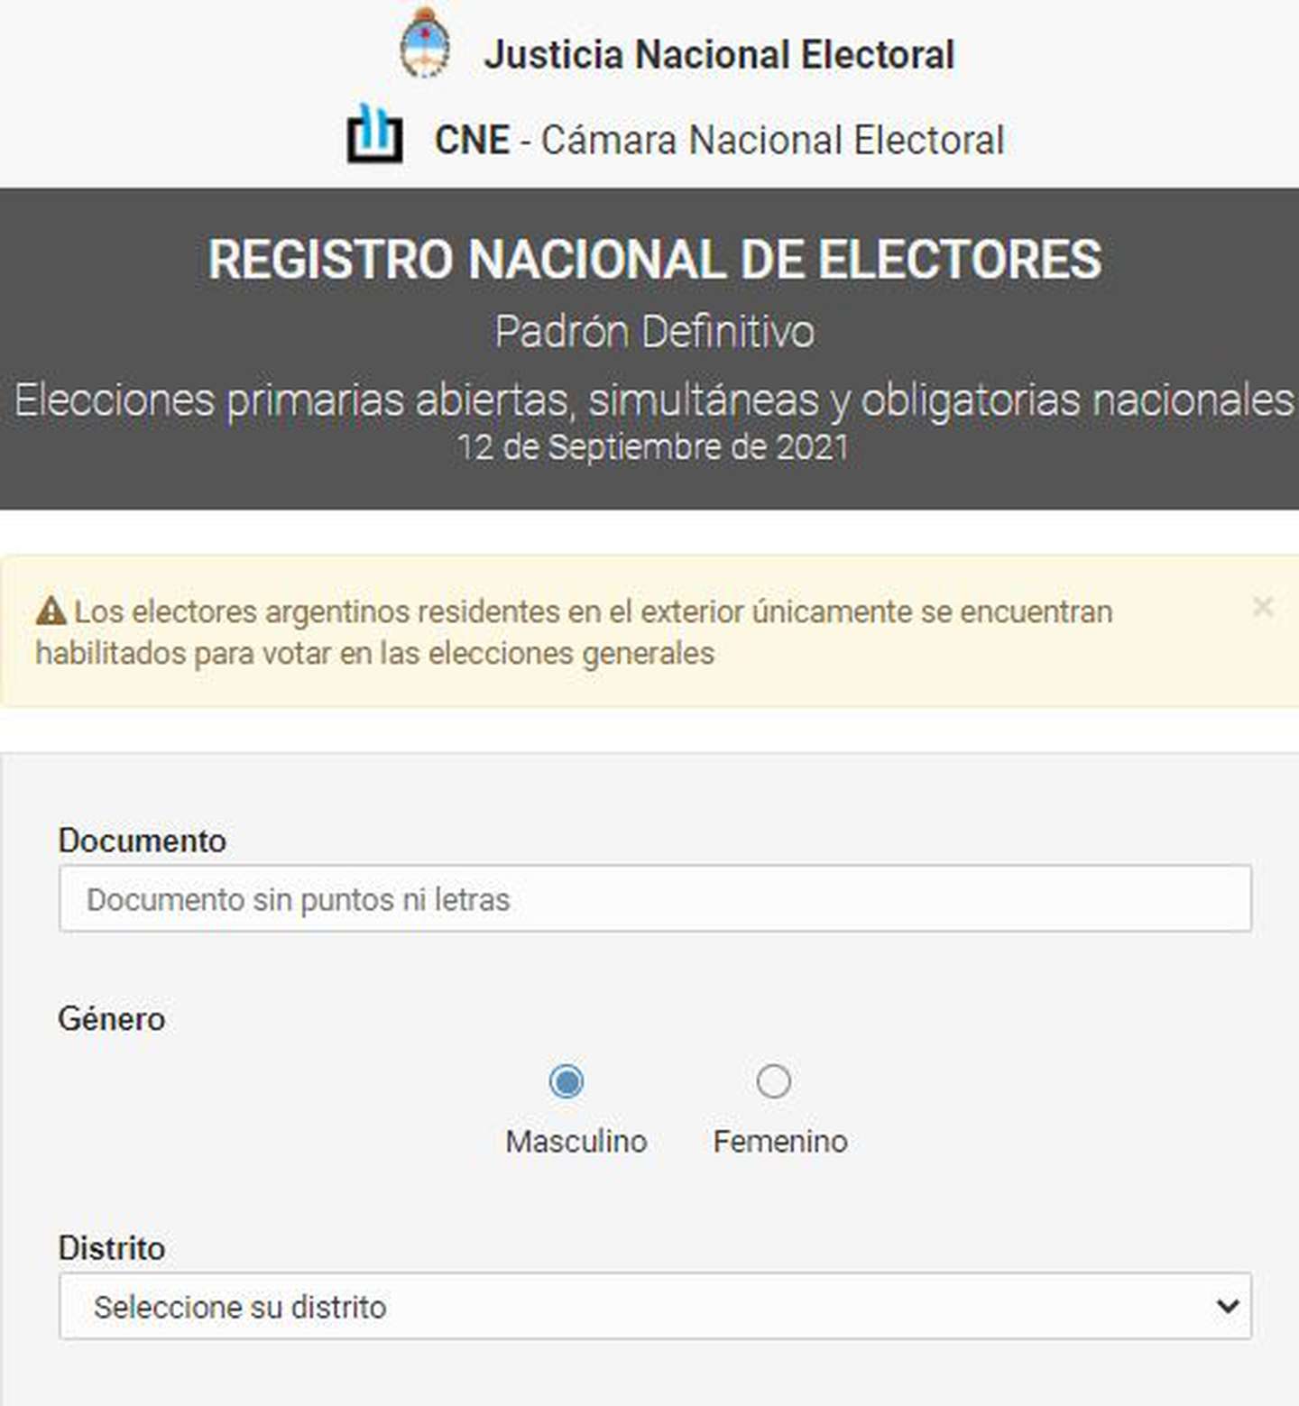Click the 'Padrón Definitivo' subtitle
1299x1406 pixels.
tap(654, 331)
